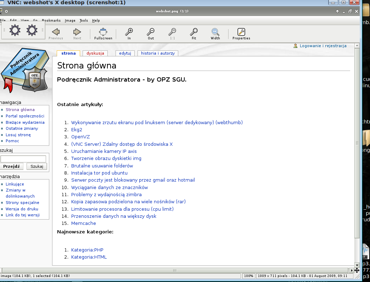
Task: Open Wyciąganie danych ze znaczników article
Action: tap(110, 188)
